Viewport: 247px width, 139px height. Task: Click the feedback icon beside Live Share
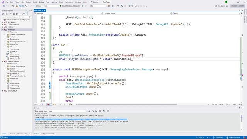point(227,6)
